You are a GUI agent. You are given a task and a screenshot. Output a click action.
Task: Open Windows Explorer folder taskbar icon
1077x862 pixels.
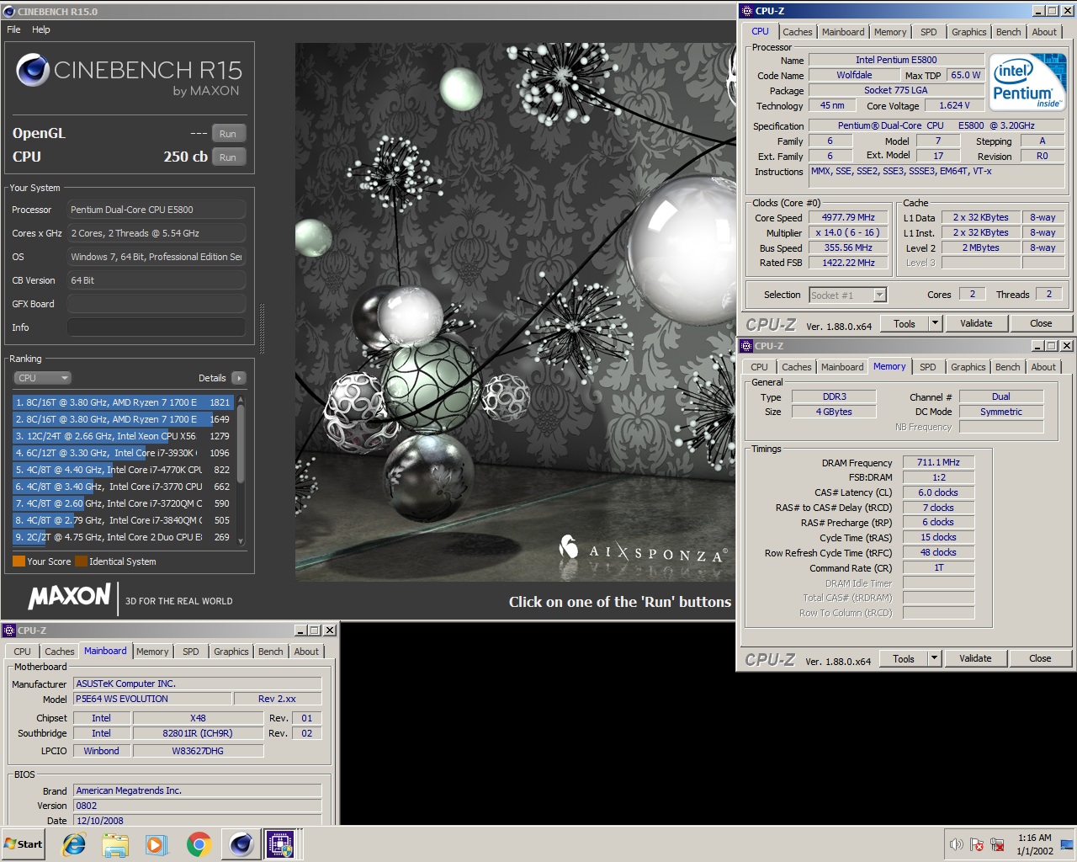[115, 843]
